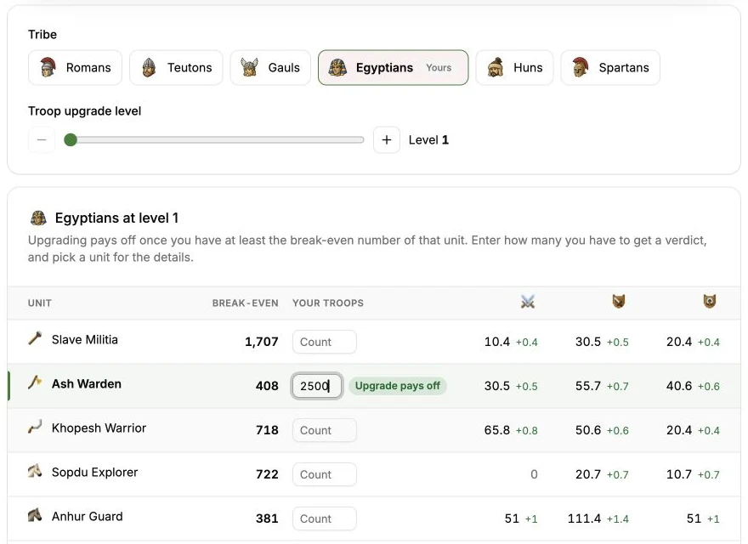
Task: Increase troop upgrade level with plus
Action: click(387, 139)
